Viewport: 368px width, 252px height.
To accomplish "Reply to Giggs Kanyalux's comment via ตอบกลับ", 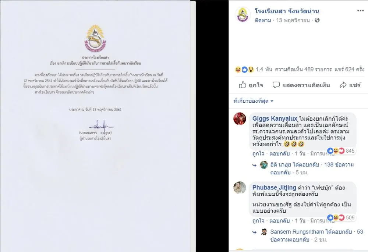I will [x=280, y=154].
